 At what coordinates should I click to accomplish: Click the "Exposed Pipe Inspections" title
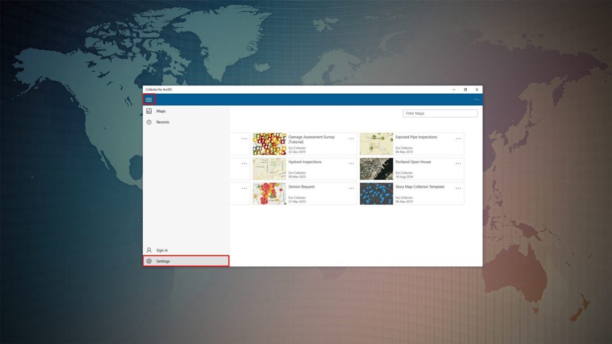point(416,137)
